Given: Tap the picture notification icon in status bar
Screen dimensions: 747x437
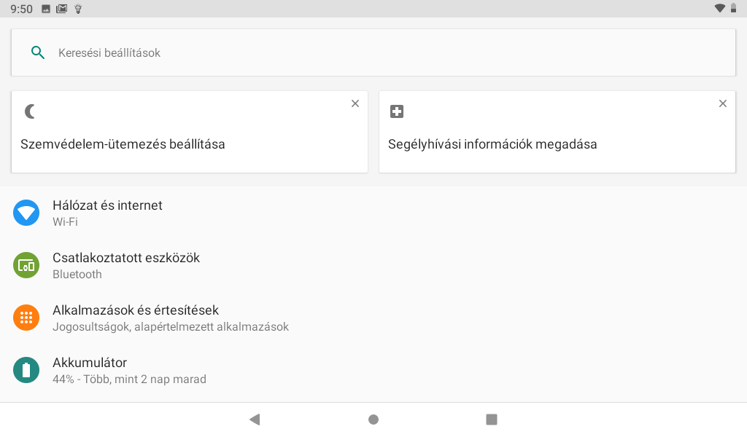Looking at the screenshot, I should [46, 9].
